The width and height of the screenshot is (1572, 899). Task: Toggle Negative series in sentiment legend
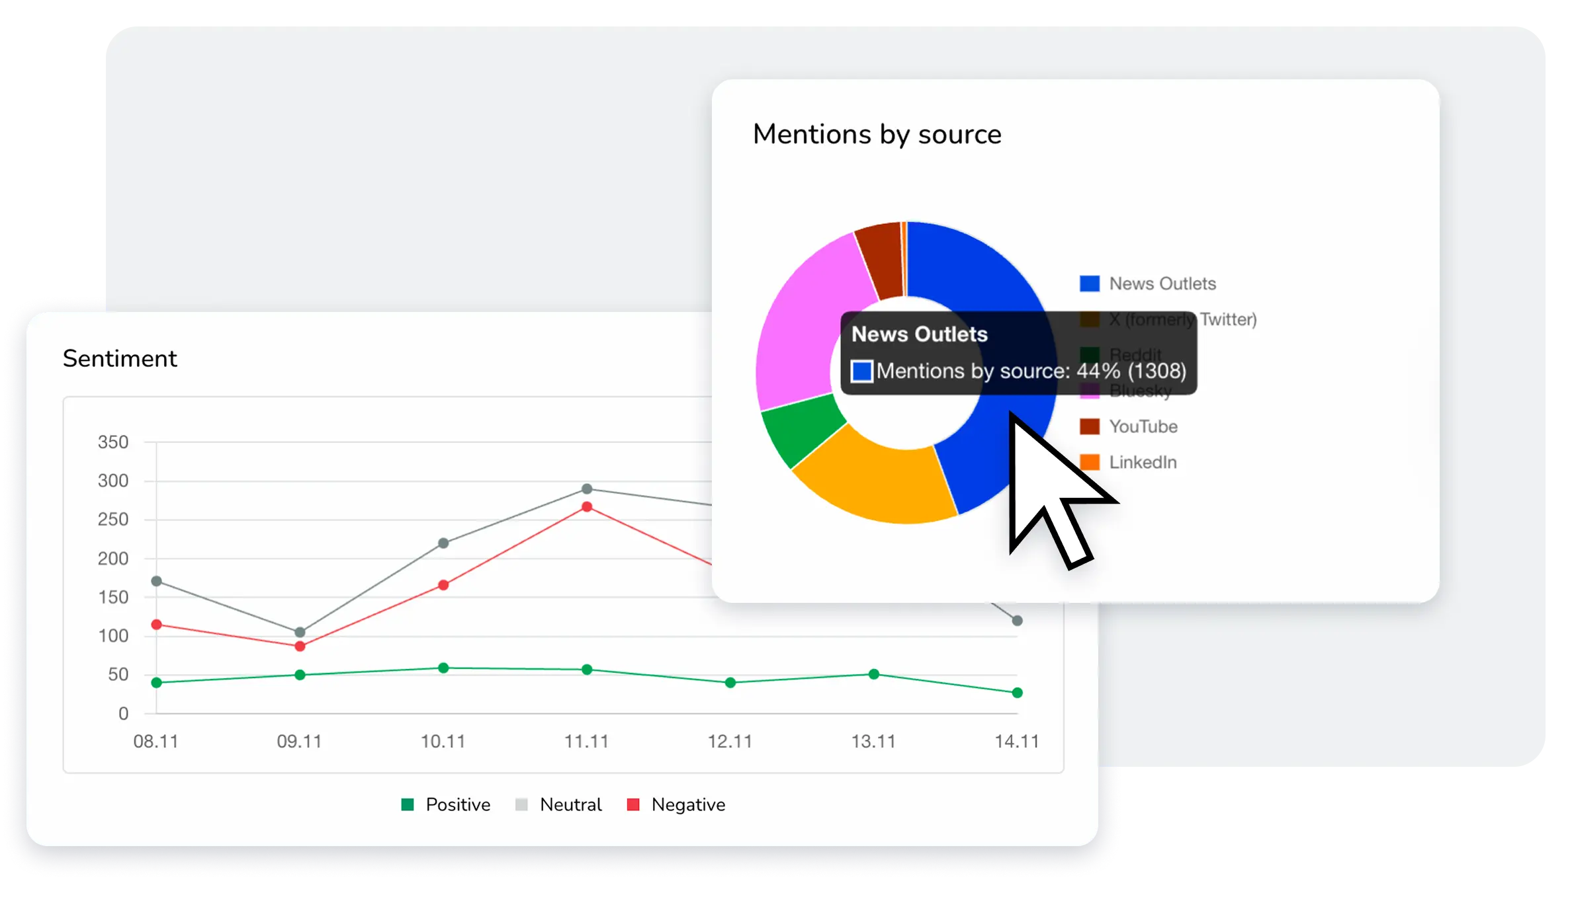687,804
